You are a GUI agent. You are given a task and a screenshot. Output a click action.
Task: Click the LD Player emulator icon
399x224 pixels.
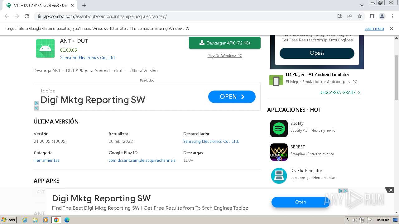[x=276, y=81]
